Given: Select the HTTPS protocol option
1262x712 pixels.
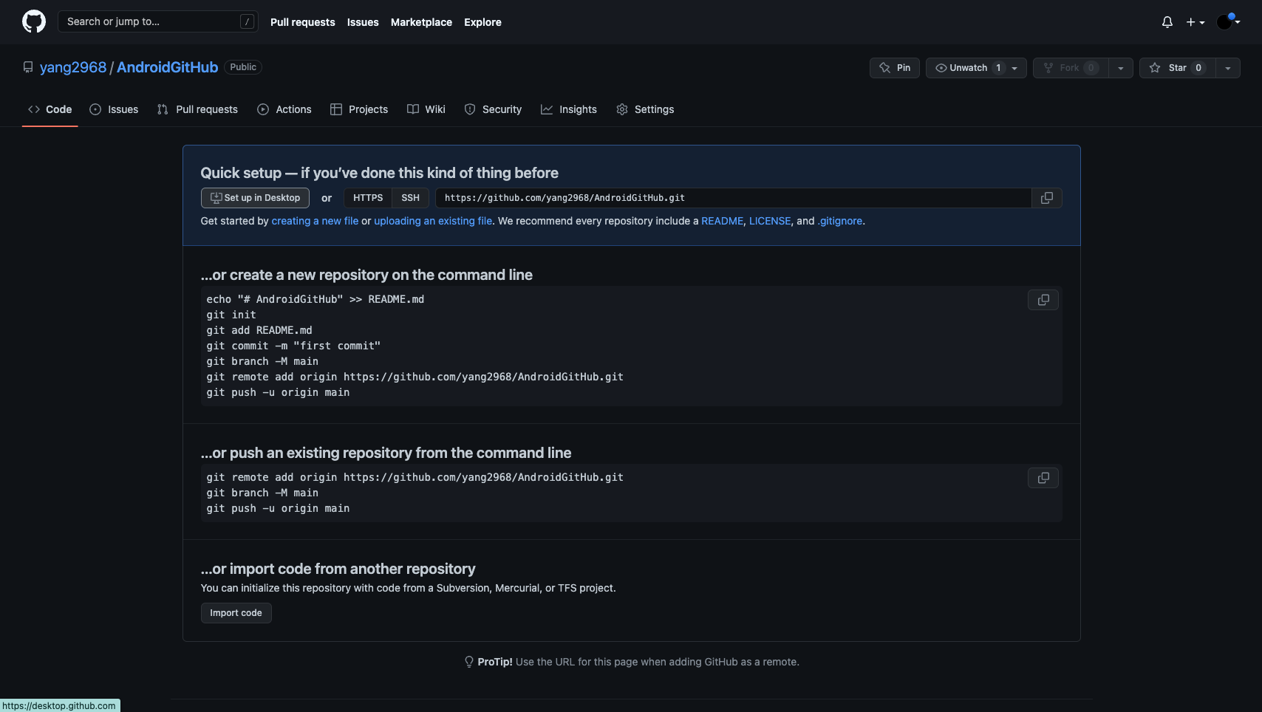Looking at the screenshot, I should pos(367,198).
